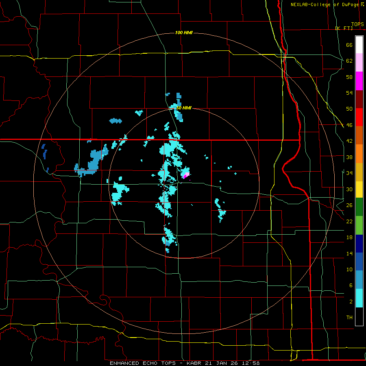This screenshot has height=366, width=366.
Task: Click the legend value 34
Action: click(349, 173)
